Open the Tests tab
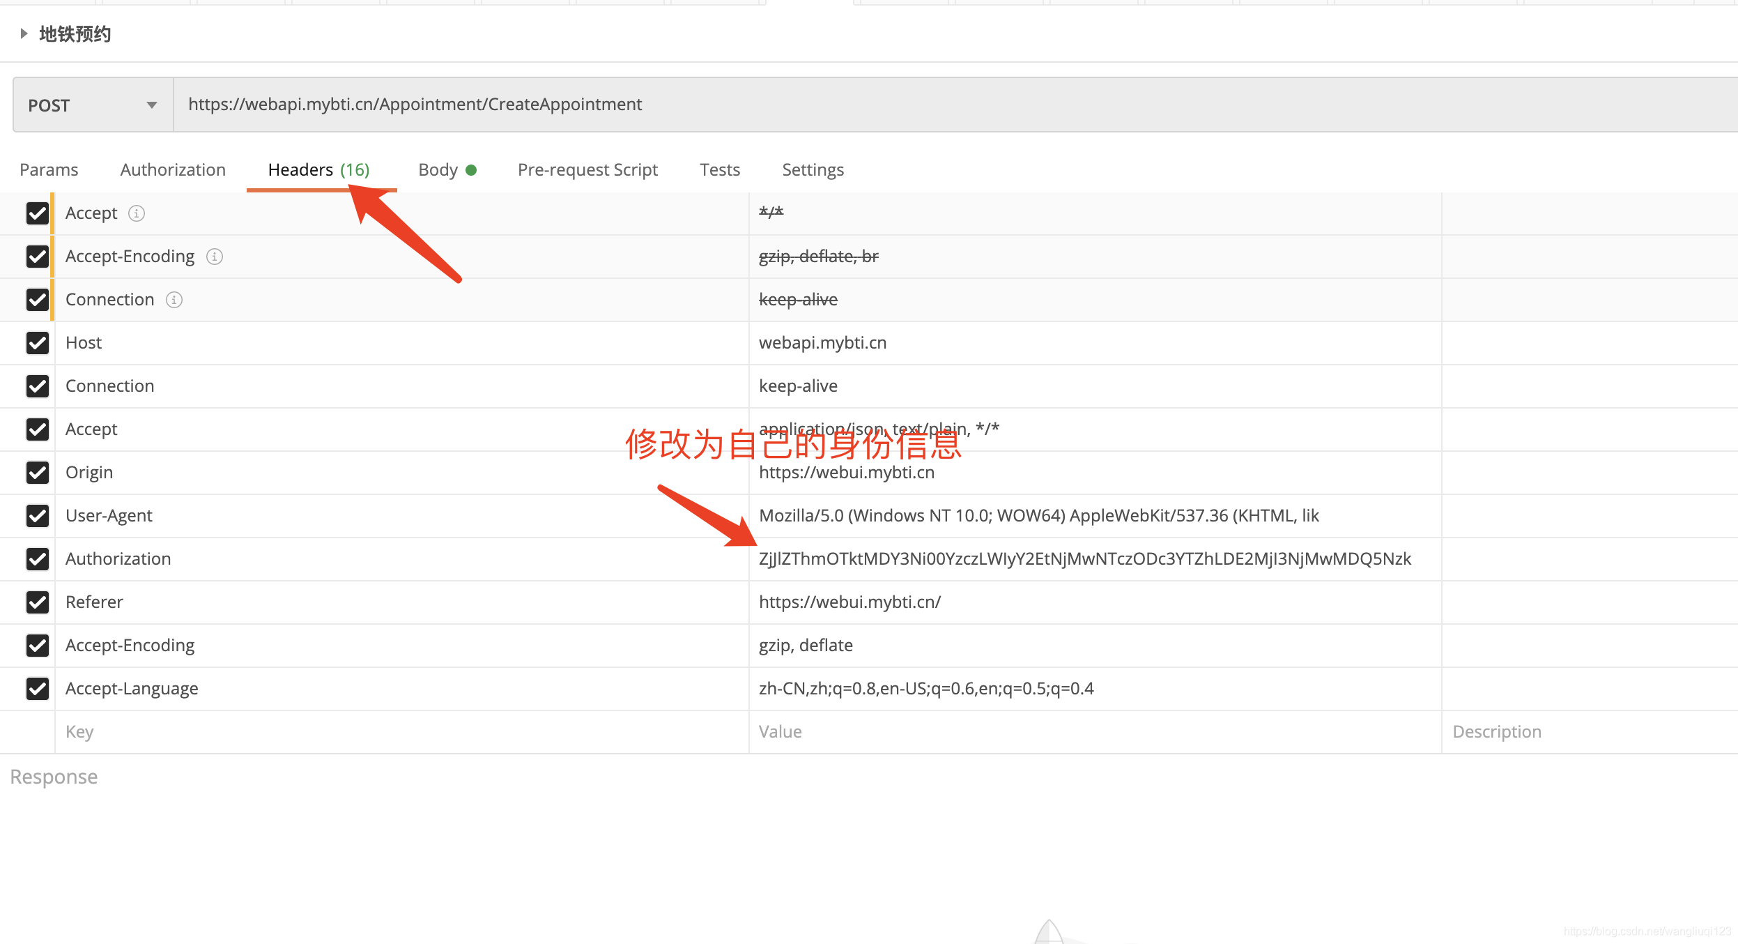Screen dimensions: 1738x944 pyautogui.click(x=719, y=170)
